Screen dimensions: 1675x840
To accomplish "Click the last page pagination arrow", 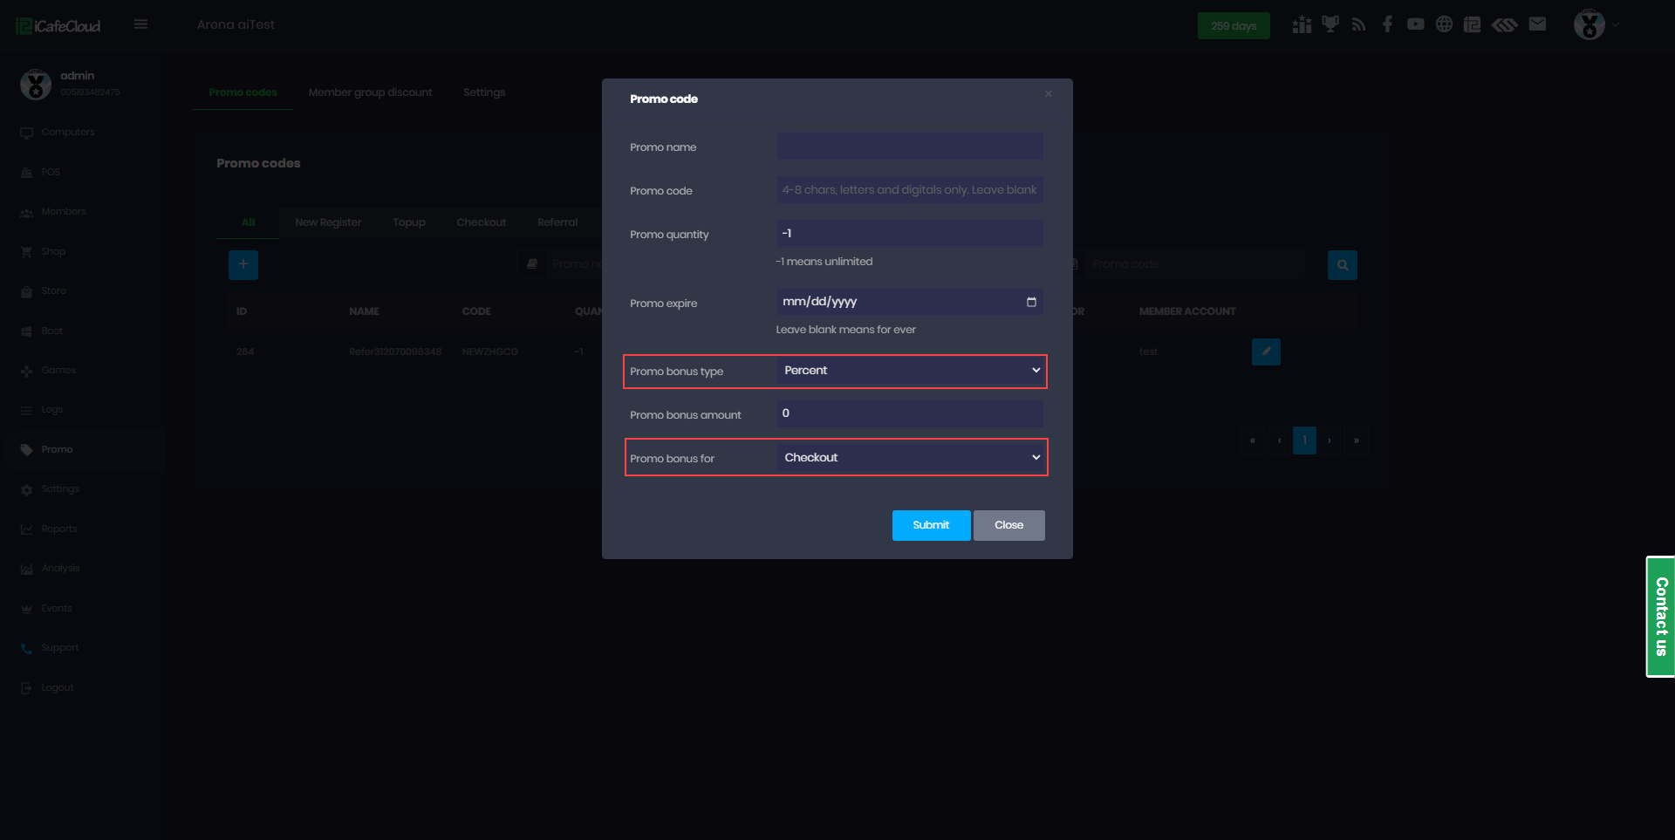I will (x=1356, y=440).
